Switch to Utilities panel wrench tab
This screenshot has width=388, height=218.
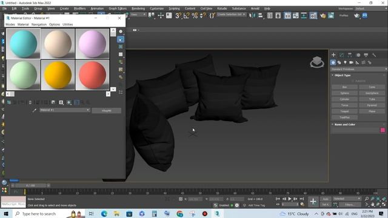click(x=374, y=55)
